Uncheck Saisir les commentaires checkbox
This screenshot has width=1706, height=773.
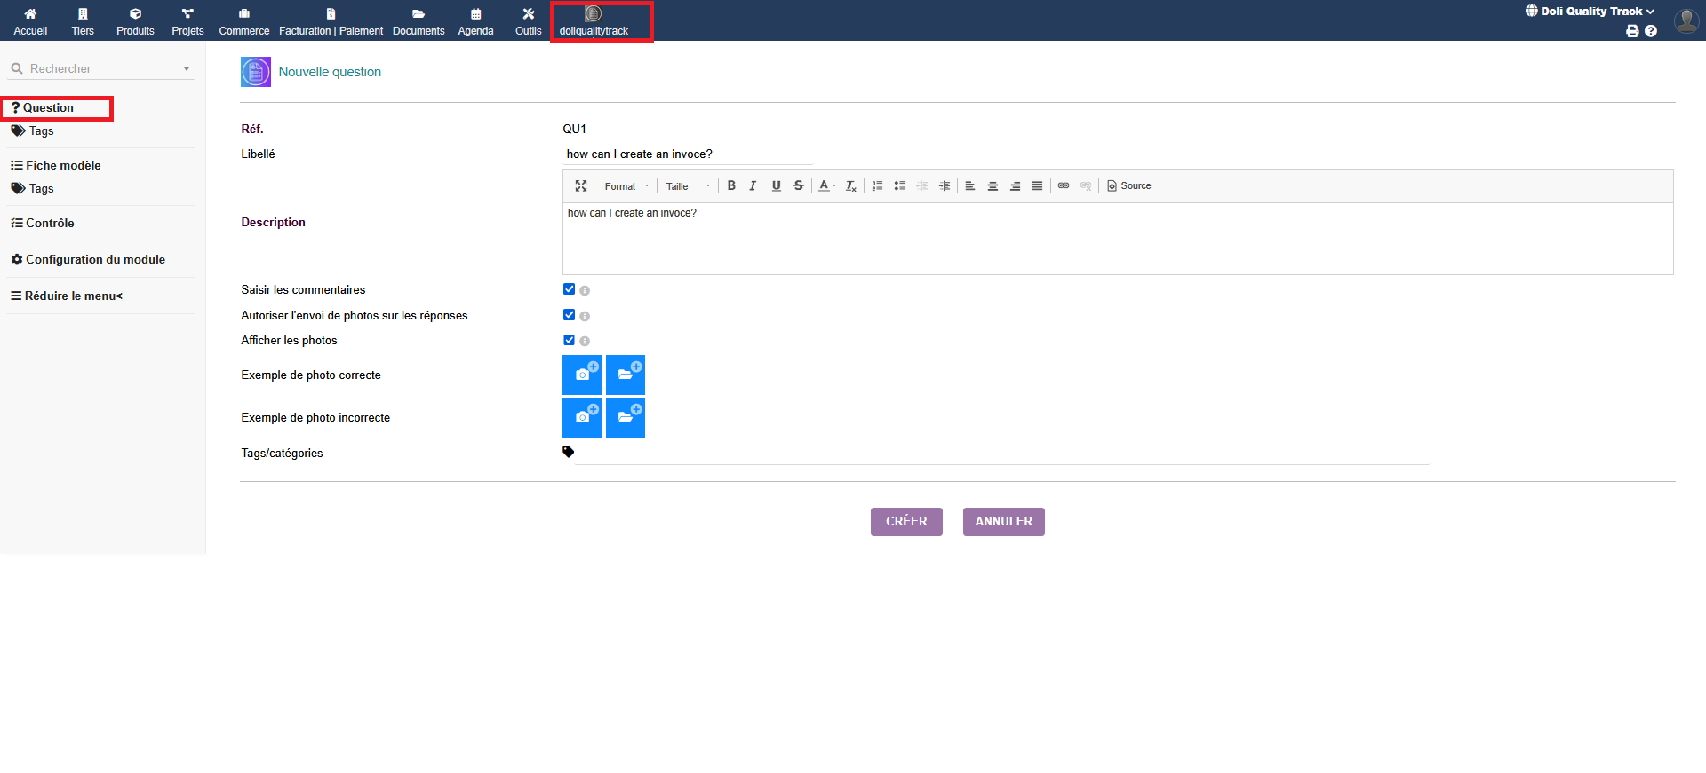pos(569,289)
